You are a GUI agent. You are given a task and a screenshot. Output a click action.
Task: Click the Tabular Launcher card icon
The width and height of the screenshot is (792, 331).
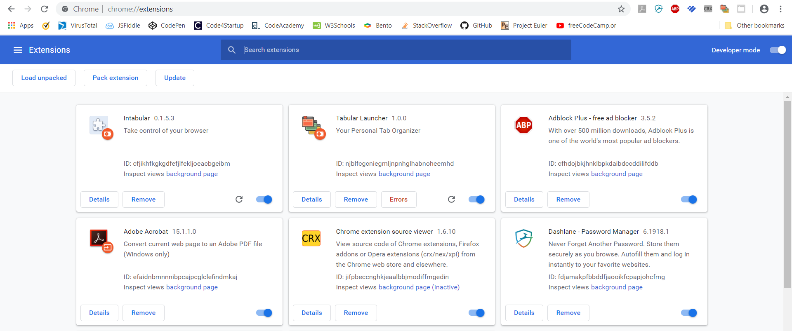tap(311, 125)
